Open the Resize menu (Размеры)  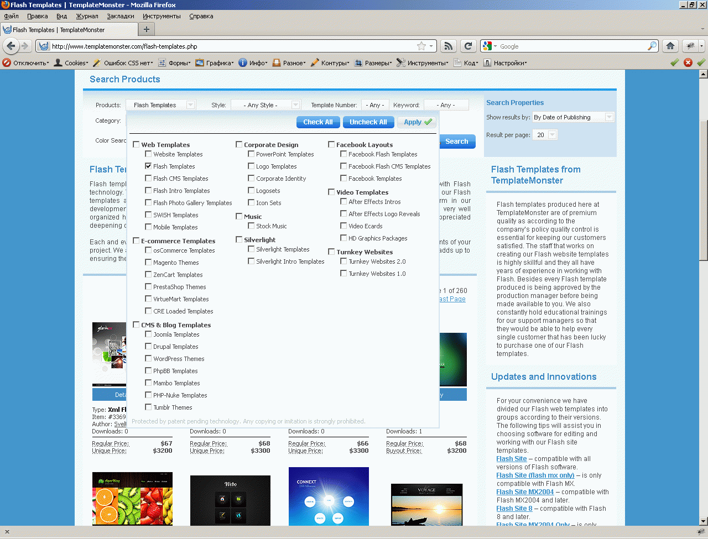tap(373, 63)
